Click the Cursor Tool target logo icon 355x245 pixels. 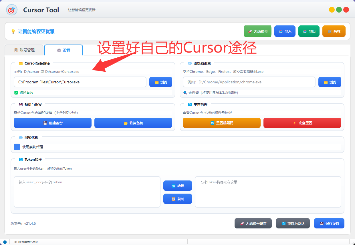(x=11, y=10)
